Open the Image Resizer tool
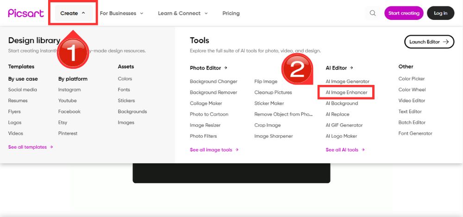The width and height of the screenshot is (463, 217). pyautogui.click(x=205, y=125)
